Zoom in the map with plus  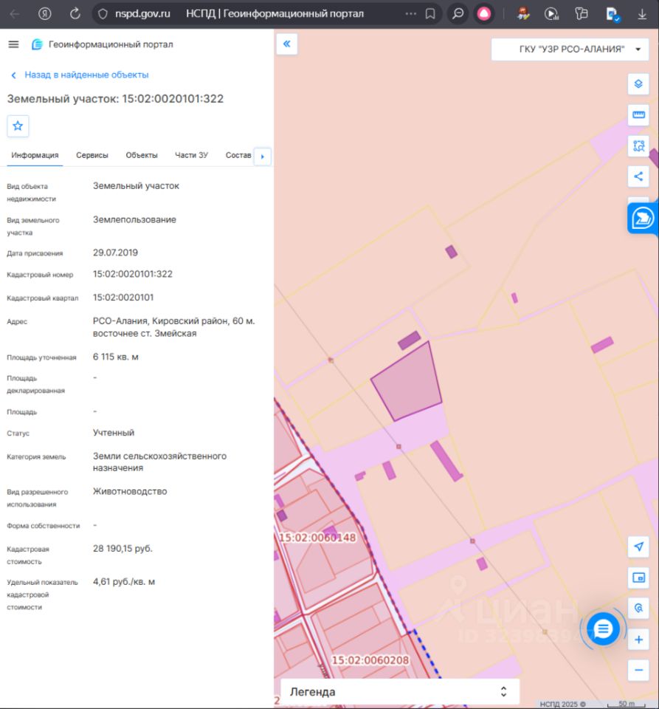pos(638,640)
